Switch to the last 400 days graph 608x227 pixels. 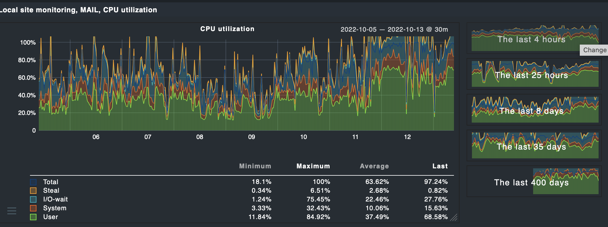(x=535, y=181)
